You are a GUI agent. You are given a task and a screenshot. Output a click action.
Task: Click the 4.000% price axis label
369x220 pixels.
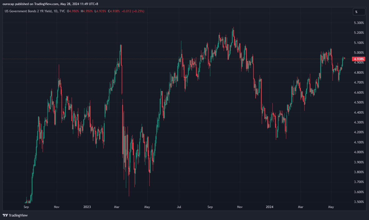tap(359, 152)
